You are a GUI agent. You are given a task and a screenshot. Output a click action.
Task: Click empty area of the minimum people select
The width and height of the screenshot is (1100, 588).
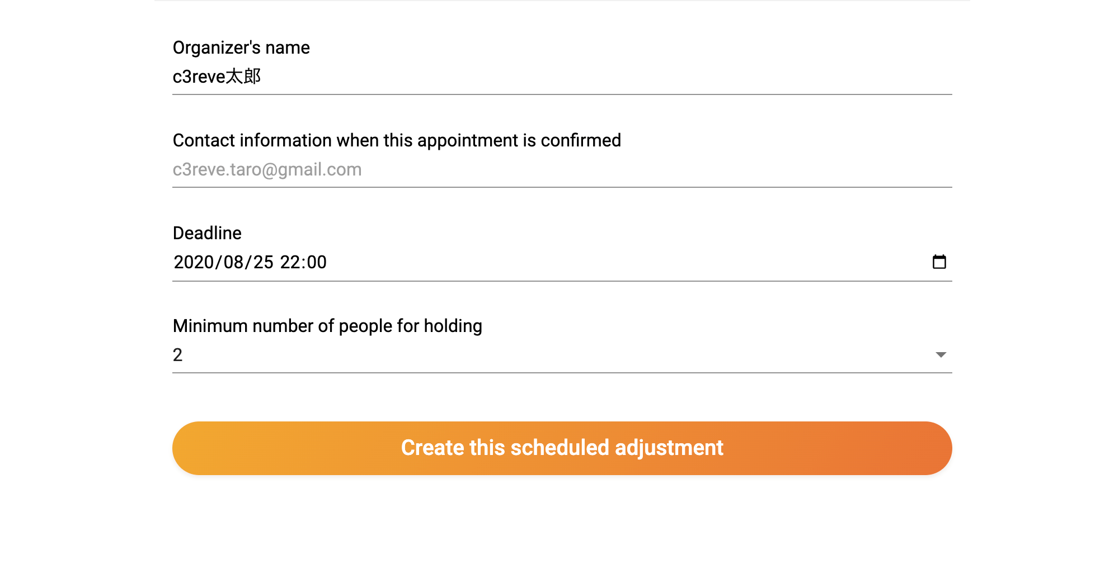click(x=560, y=355)
